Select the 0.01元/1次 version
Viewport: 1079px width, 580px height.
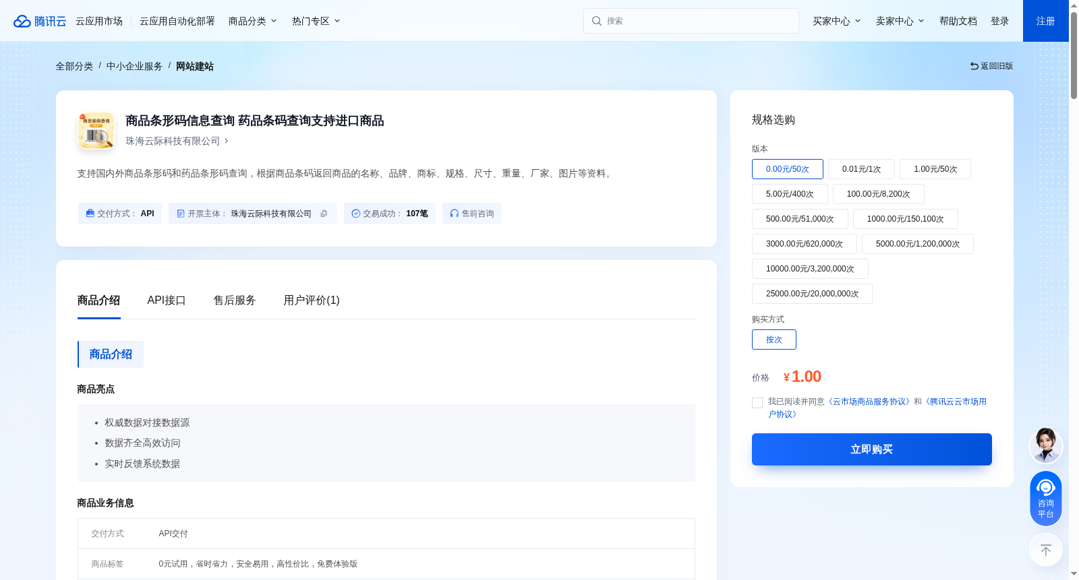(861, 169)
